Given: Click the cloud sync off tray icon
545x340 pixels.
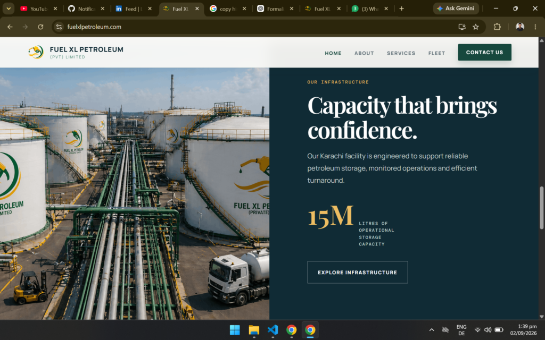Looking at the screenshot, I should coord(445,330).
